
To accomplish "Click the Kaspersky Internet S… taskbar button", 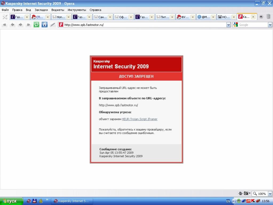I will pos(72,201).
